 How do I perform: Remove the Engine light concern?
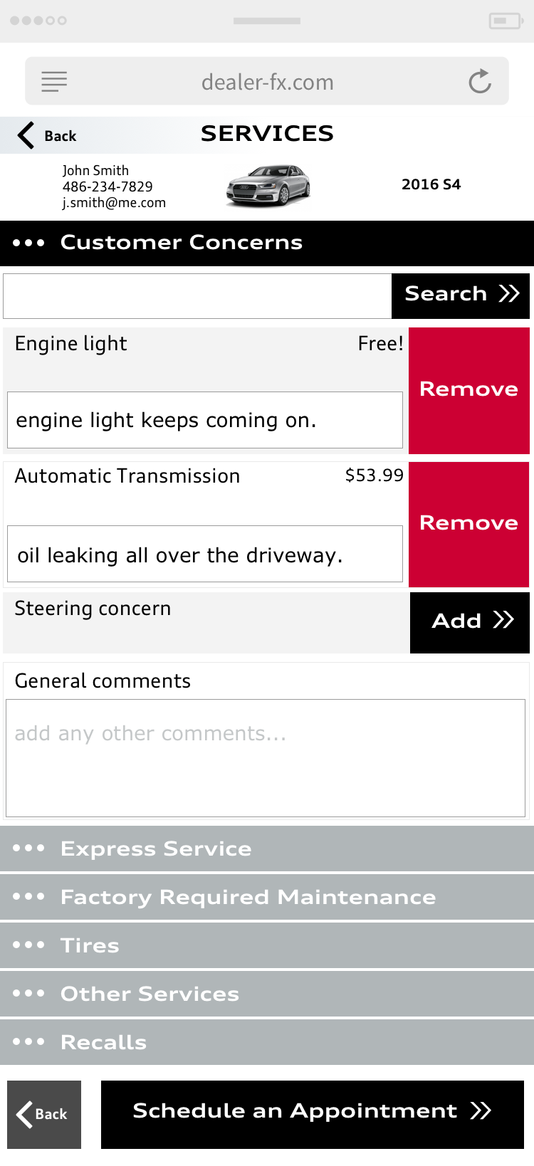click(469, 390)
